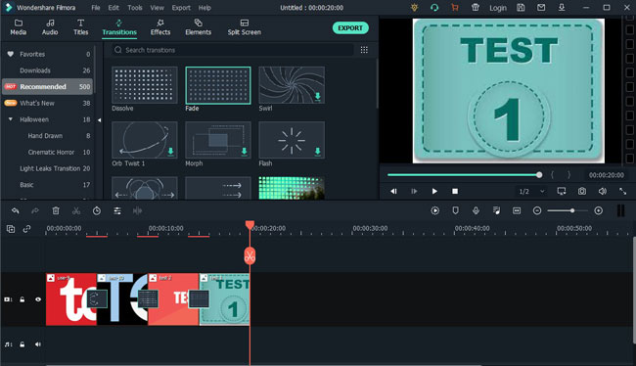Open the audio mixer music icon
The width and height of the screenshot is (636, 366).
496,210
